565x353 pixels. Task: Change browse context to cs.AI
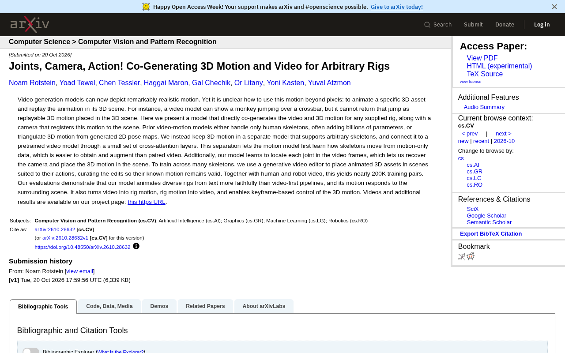[x=473, y=165]
